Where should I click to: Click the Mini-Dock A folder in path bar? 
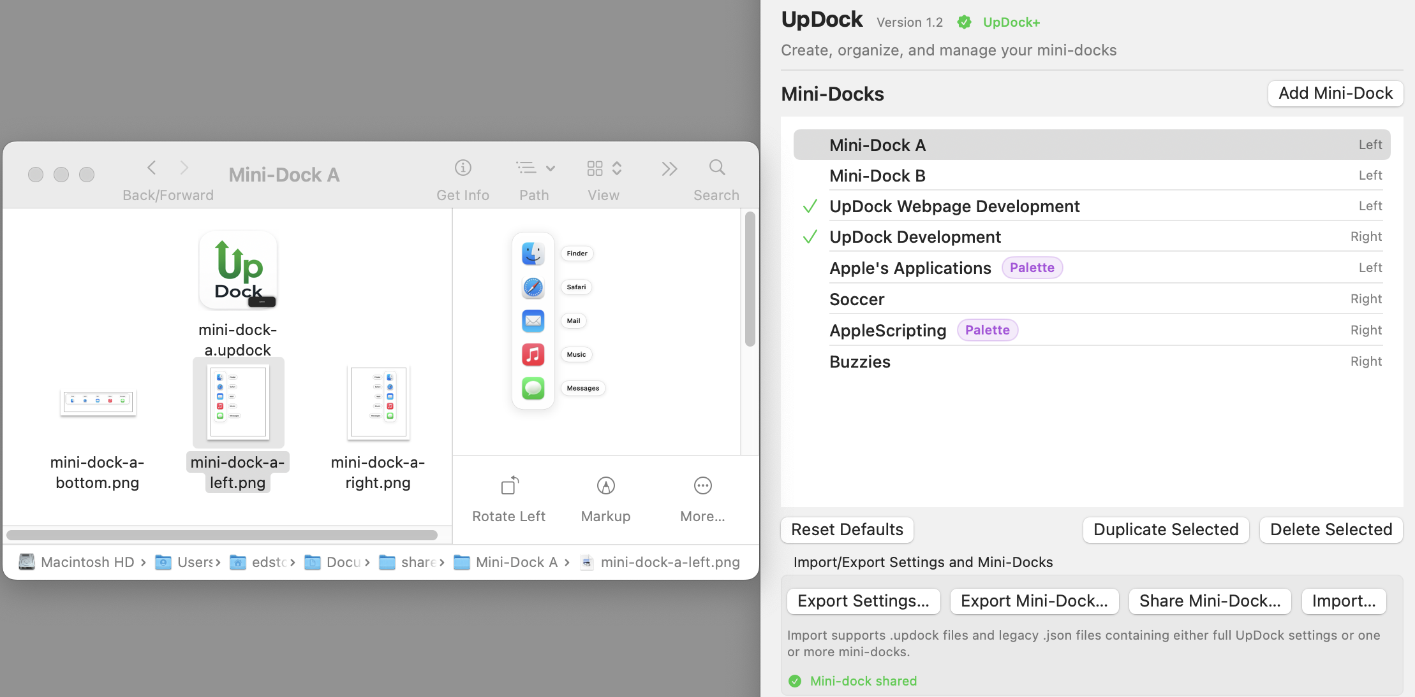506,562
